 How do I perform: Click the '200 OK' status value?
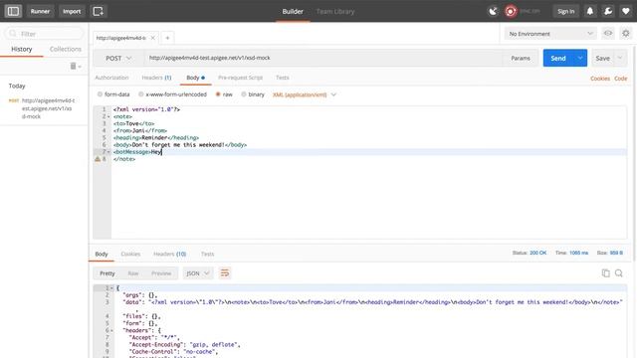[x=537, y=253]
